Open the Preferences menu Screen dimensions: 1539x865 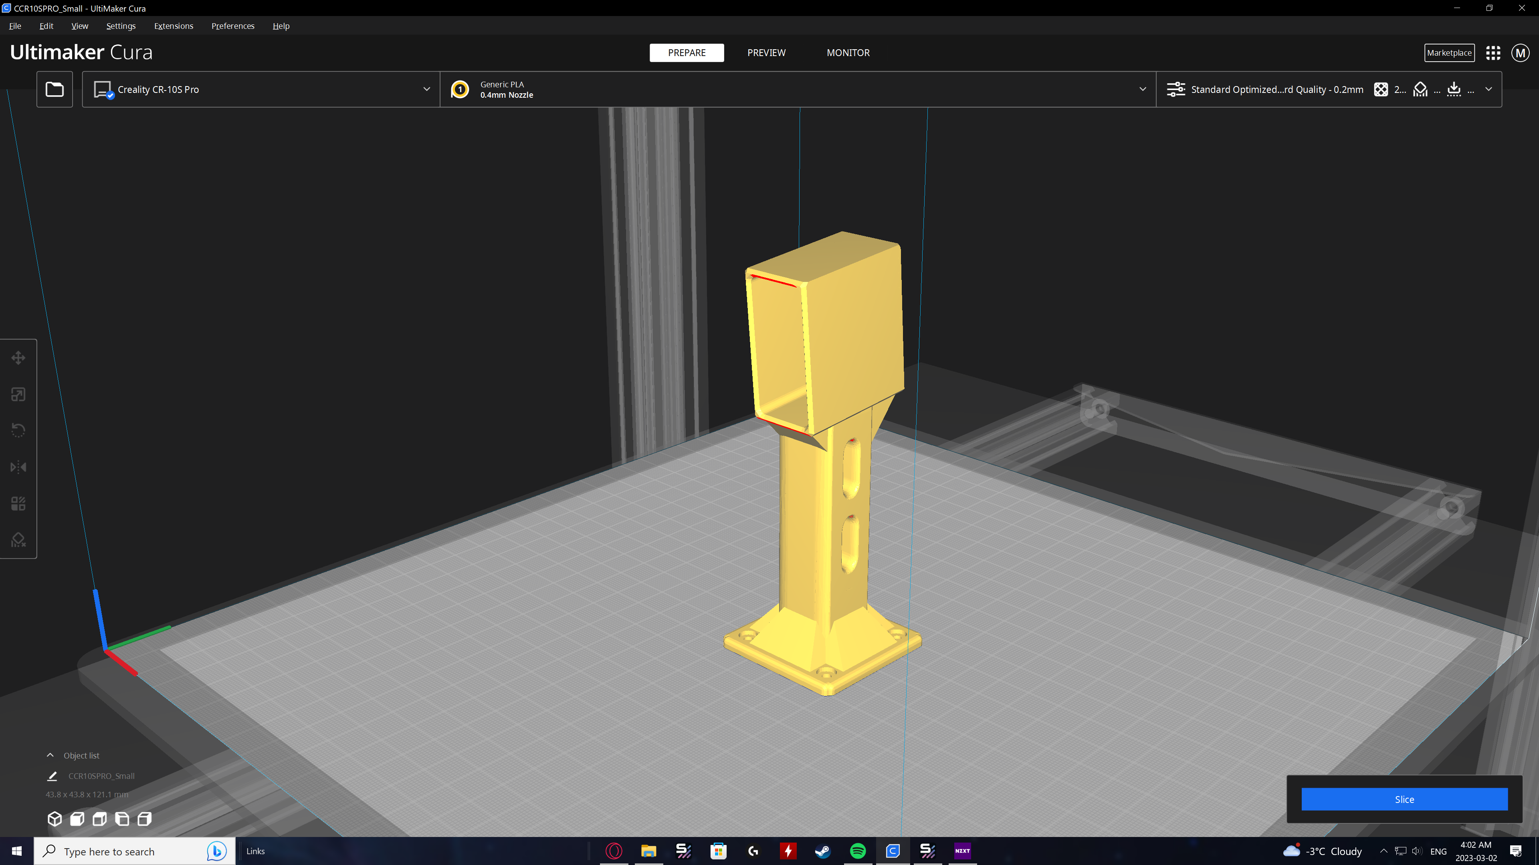pos(232,26)
